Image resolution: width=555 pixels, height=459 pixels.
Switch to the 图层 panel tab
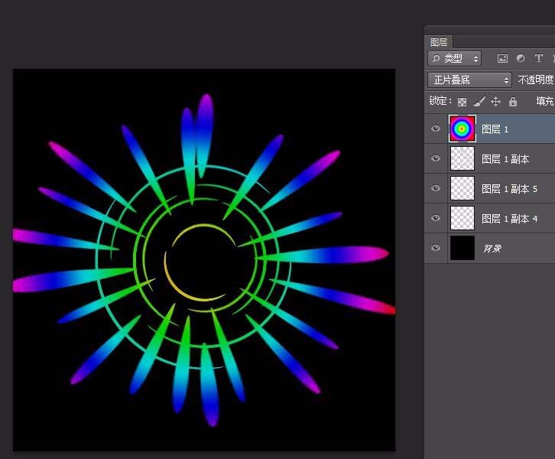[439, 42]
